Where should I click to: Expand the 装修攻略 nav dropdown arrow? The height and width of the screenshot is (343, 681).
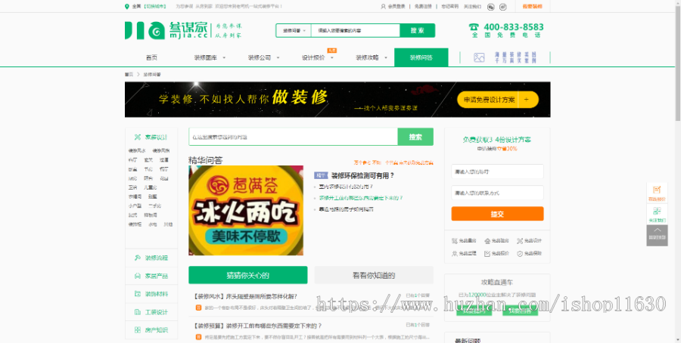pyautogui.click(x=386, y=57)
